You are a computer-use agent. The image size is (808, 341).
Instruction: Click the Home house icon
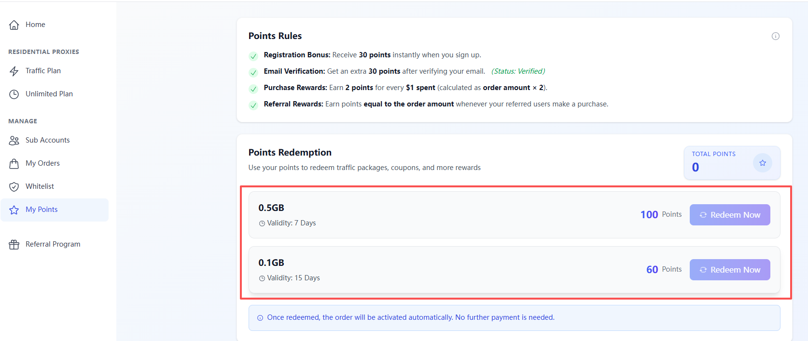(x=14, y=25)
